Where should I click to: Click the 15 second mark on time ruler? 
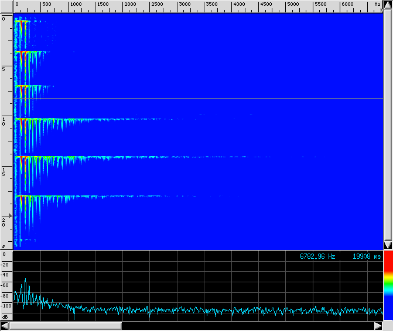[x=4, y=171]
